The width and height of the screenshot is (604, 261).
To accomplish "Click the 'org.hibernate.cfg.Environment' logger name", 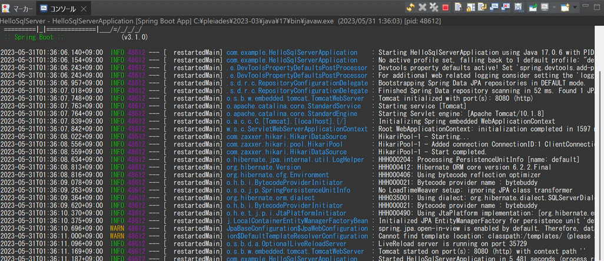I will click(278, 175).
